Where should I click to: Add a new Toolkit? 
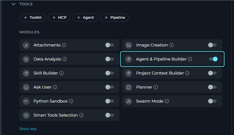click(x=32, y=18)
